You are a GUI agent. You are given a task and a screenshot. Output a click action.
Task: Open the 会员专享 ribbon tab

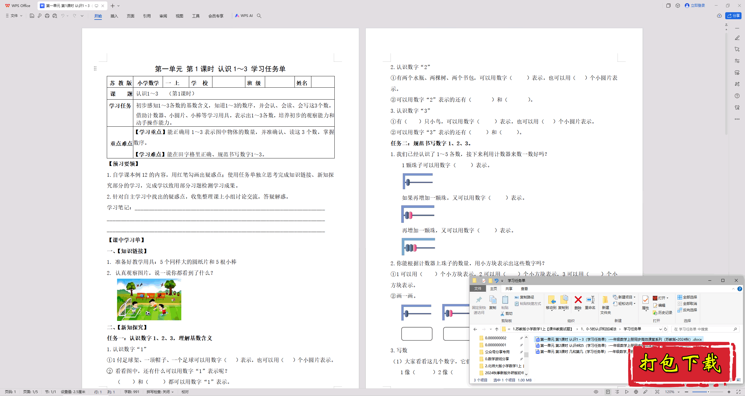tap(216, 16)
